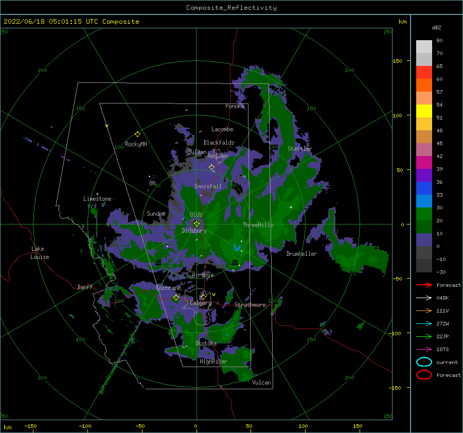Click the red forecast arrow legend icon
Image resolution: width=463 pixels, height=433 pixels.
coord(424,285)
